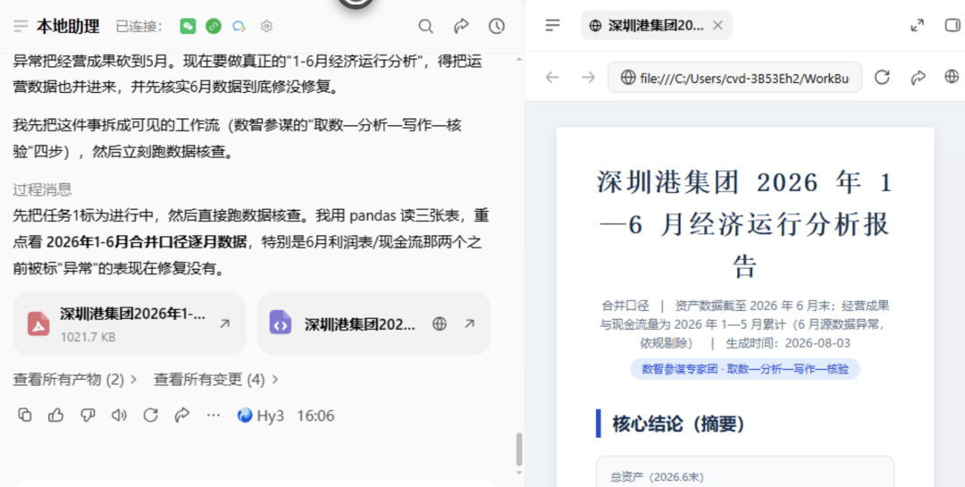Open more options ellipsis below message
The image size is (965, 487).
[214, 416]
